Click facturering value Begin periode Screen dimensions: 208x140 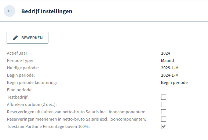click(174, 82)
